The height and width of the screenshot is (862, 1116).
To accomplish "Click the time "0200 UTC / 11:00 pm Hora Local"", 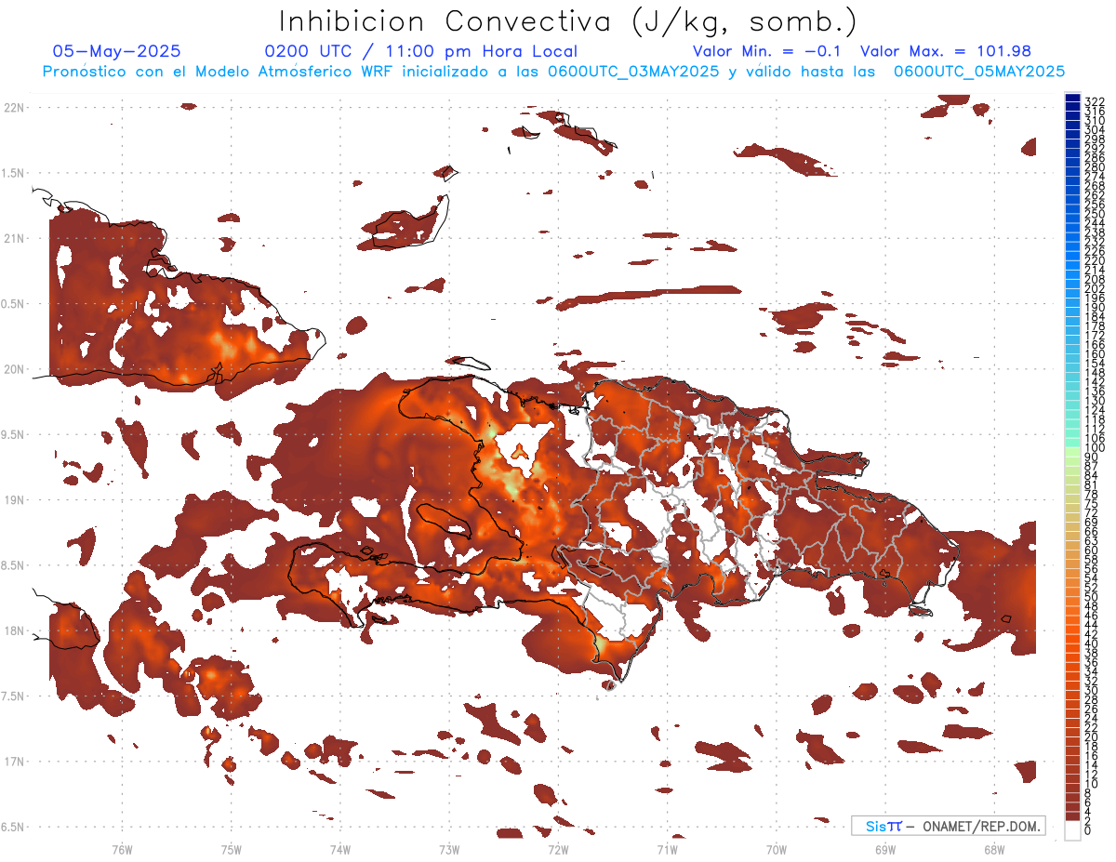I will point(420,51).
